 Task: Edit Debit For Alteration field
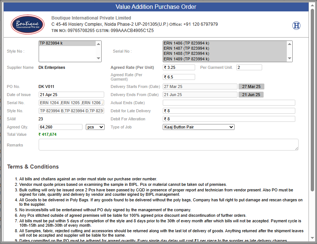229,119
